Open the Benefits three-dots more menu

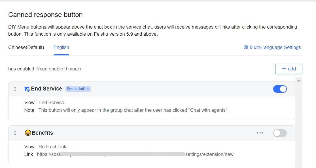pyautogui.click(x=260, y=133)
